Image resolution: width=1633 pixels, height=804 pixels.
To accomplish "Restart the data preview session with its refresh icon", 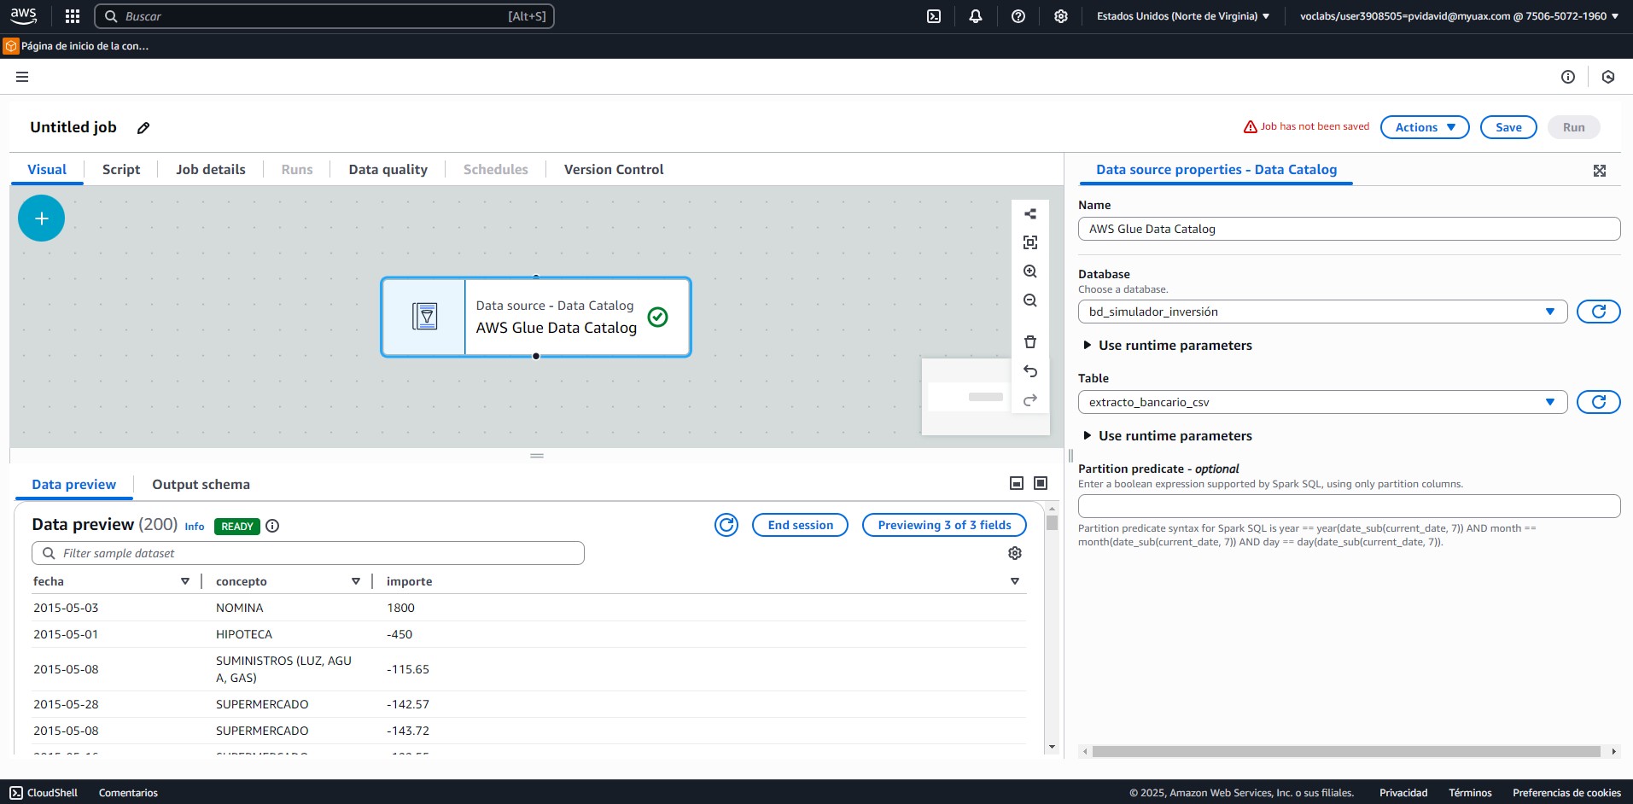I will click(x=726, y=525).
